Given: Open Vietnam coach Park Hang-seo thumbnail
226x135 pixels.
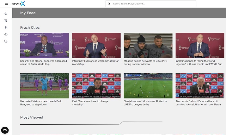Looking at the screenshot, I should pos(44,86).
